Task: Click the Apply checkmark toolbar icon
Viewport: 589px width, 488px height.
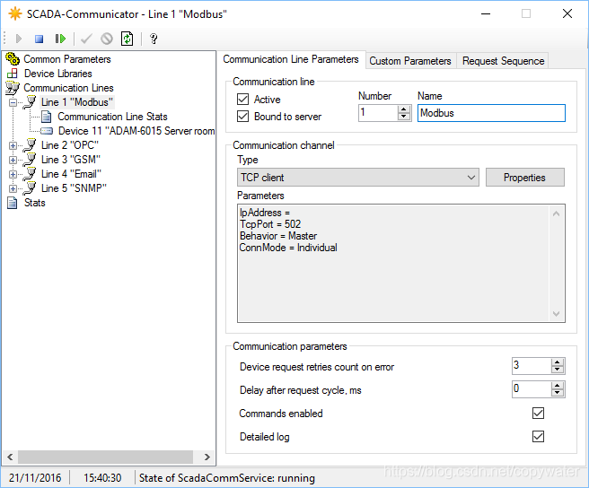Action: [x=86, y=39]
